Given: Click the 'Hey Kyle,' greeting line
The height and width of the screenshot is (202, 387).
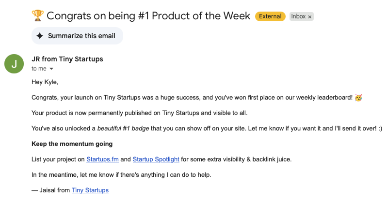Looking at the screenshot, I should 45,82.
